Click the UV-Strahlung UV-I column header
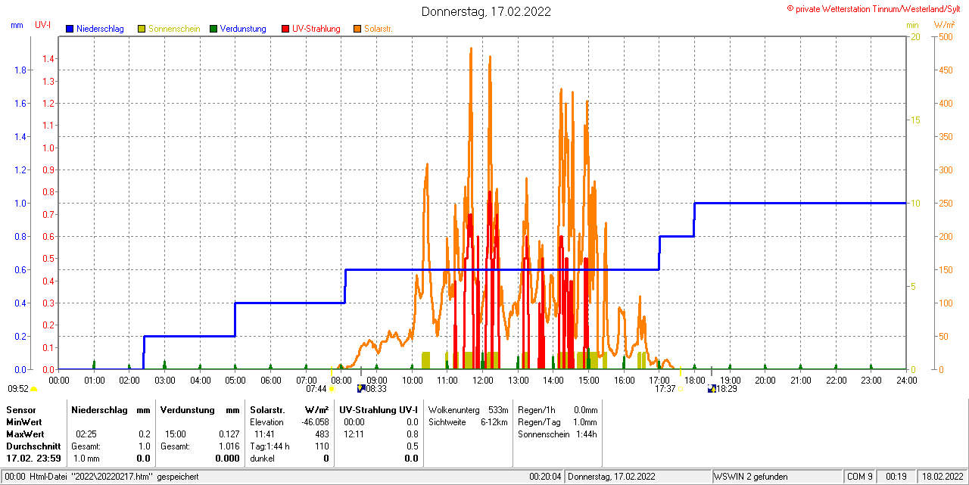The image size is (969, 485). pyautogui.click(x=379, y=409)
